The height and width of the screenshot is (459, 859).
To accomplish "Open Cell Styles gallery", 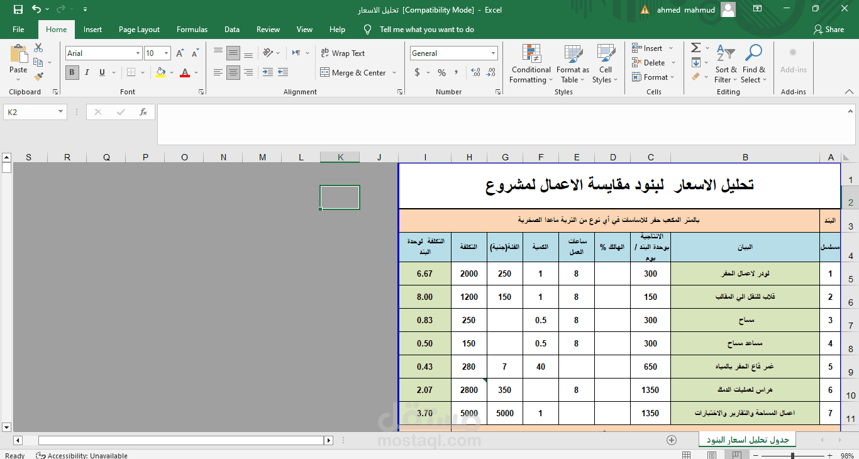I will [x=606, y=64].
